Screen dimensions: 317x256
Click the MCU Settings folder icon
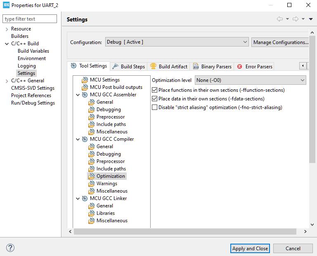coord(85,80)
